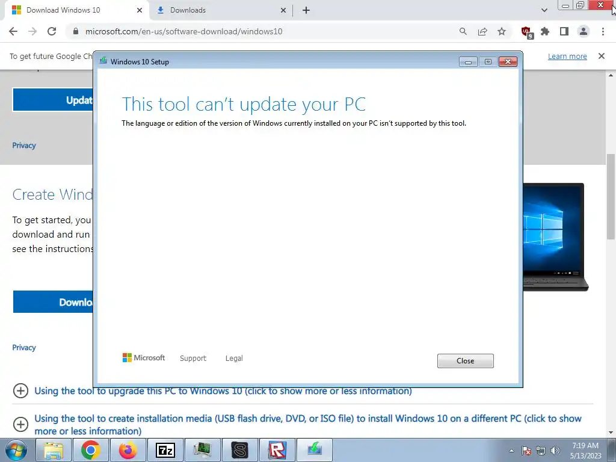616x462 pixels.
Task: Open the black S app in taskbar
Action: coord(239,450)
